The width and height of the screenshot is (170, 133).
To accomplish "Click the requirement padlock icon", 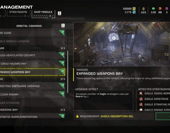I will coord(78,116).
